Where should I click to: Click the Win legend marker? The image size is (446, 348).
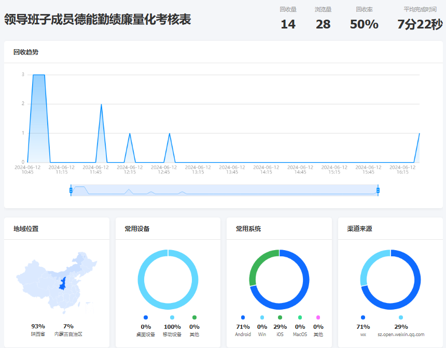pyautogui.click(x=262, y=317)
